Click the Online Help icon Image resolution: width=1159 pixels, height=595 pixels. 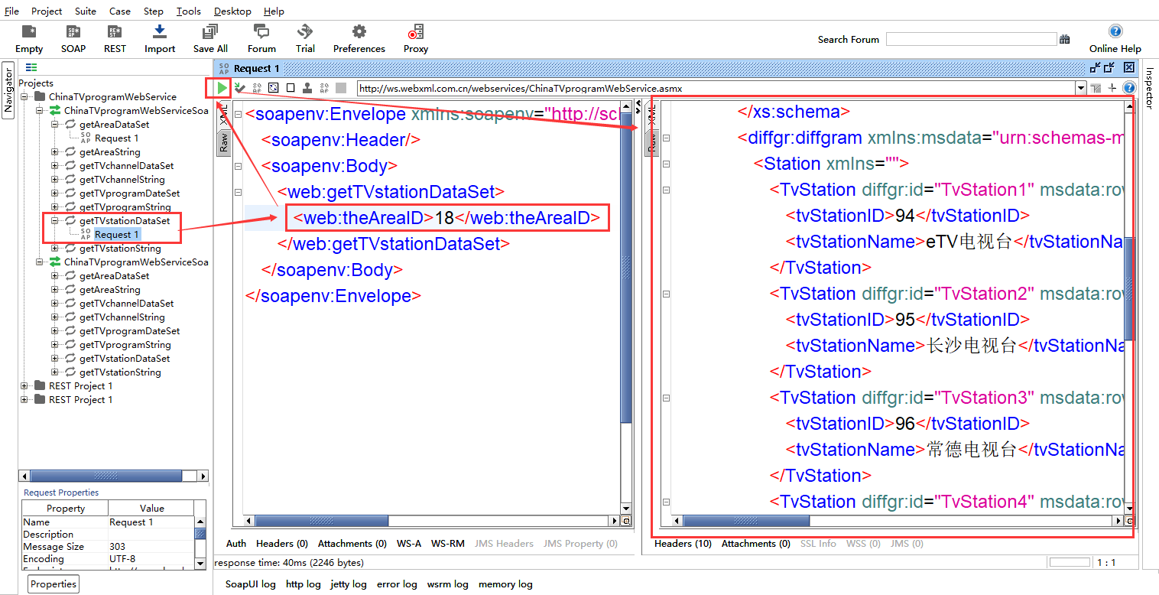(1115, 31)
